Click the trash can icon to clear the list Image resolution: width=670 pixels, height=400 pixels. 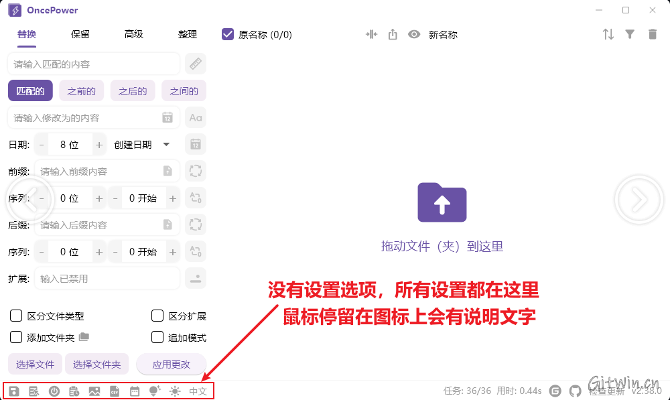tap(652, 34)
